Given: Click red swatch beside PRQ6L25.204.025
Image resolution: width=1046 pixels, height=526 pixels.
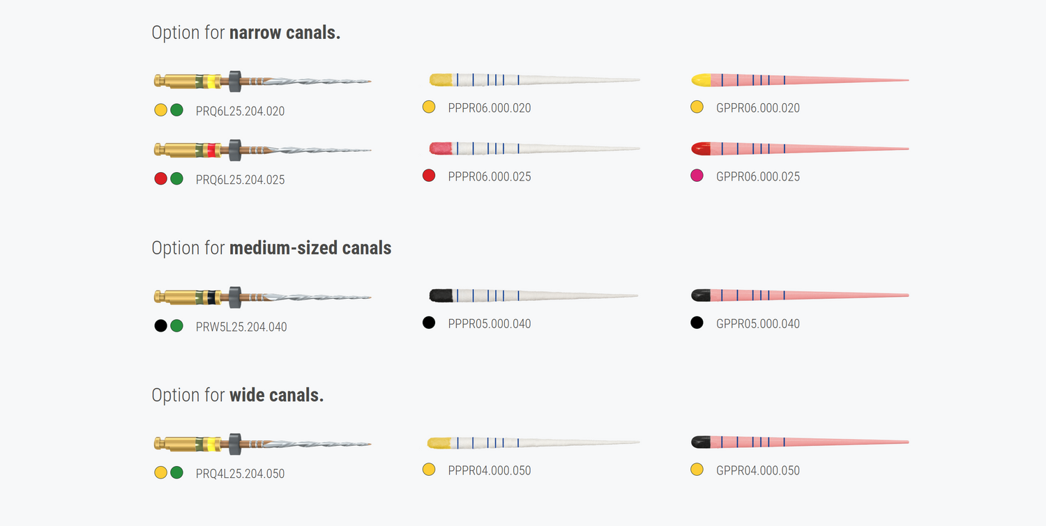Looking at the screenshot, I should [160, 178].
